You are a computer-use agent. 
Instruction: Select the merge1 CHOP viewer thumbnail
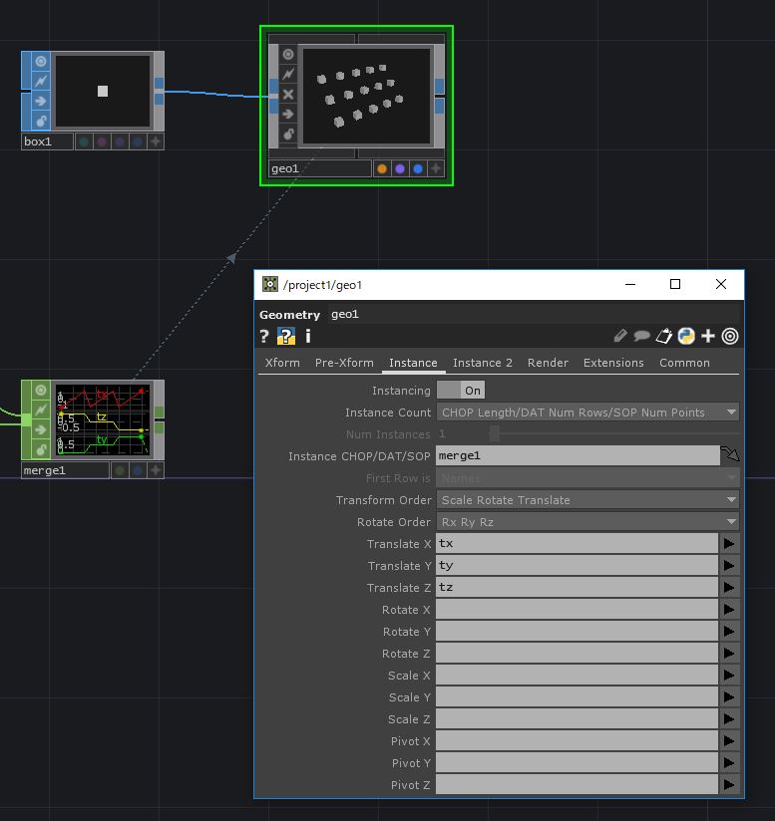(103, 419)
